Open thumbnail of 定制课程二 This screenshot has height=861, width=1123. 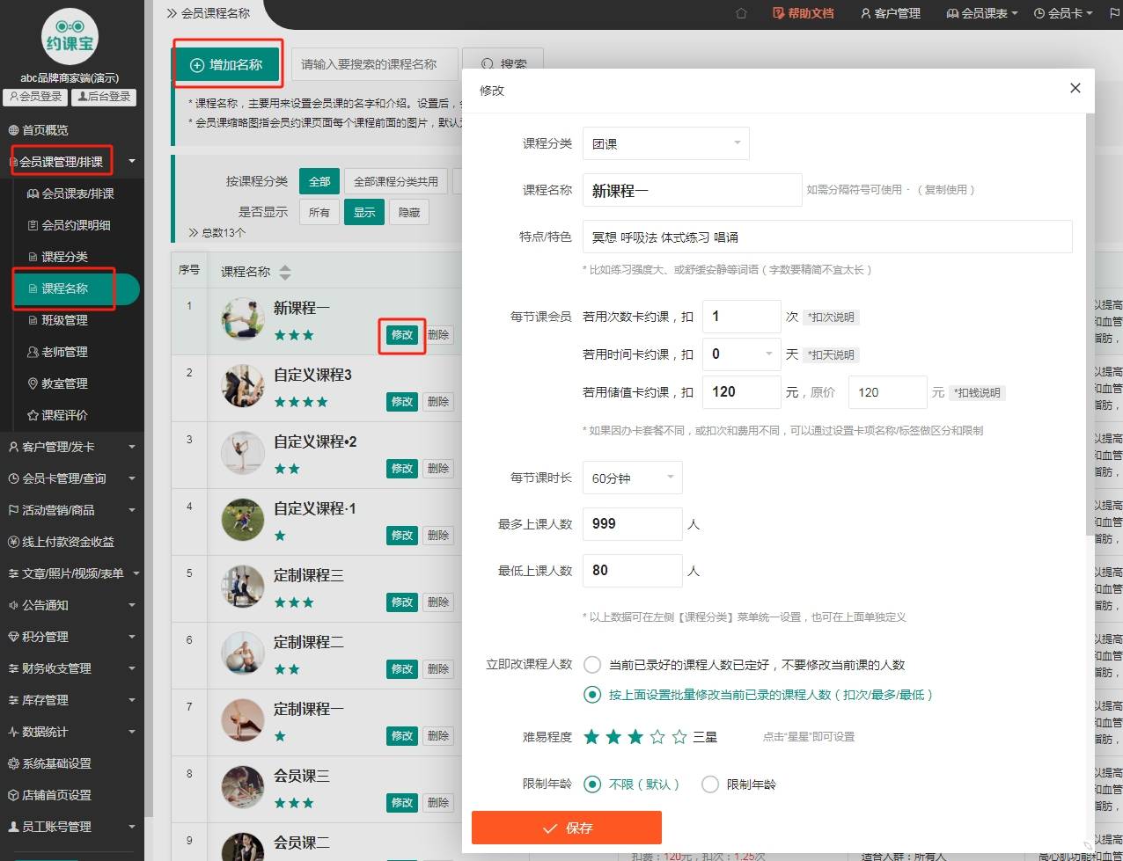243,654
